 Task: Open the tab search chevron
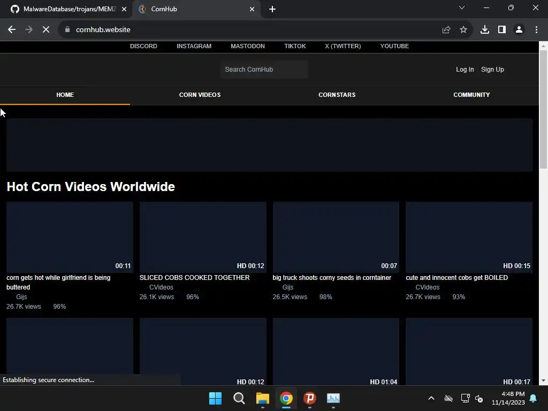pos(462,7)
